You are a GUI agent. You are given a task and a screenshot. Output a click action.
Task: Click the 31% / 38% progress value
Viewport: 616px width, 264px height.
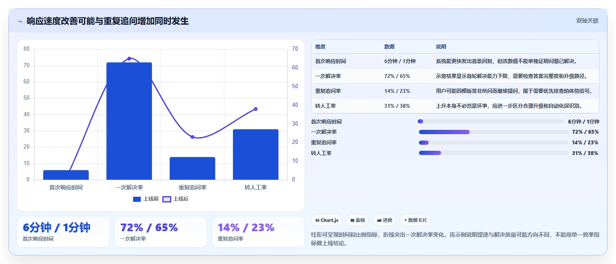[585, 153]
